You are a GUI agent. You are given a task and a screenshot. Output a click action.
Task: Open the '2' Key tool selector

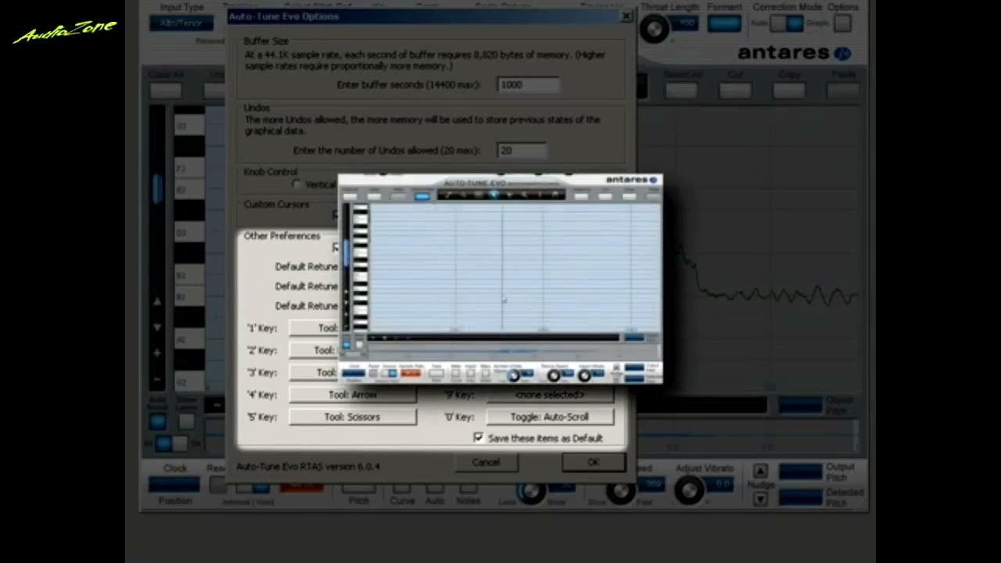click(x=314, y=350)
